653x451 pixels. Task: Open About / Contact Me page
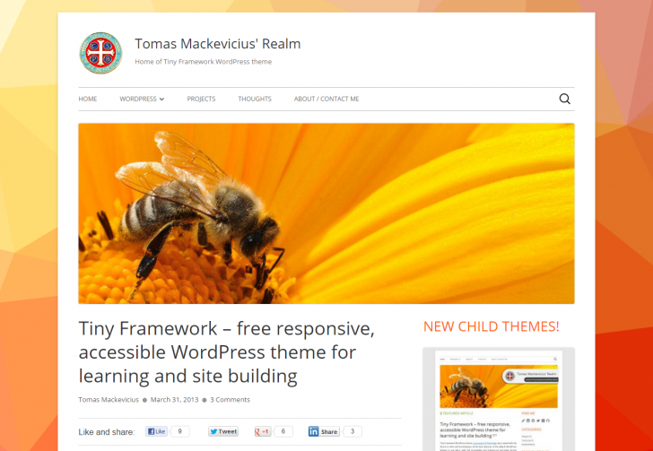pos(326,100)
